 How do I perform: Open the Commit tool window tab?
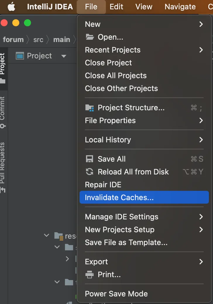[x=3, y=111]
